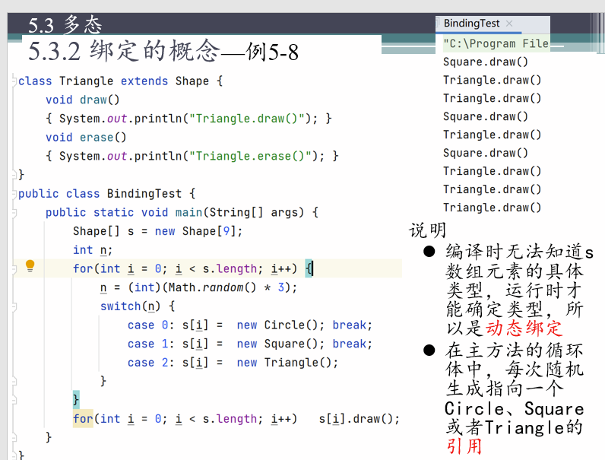Click the 说明 heading

(428, 231)
